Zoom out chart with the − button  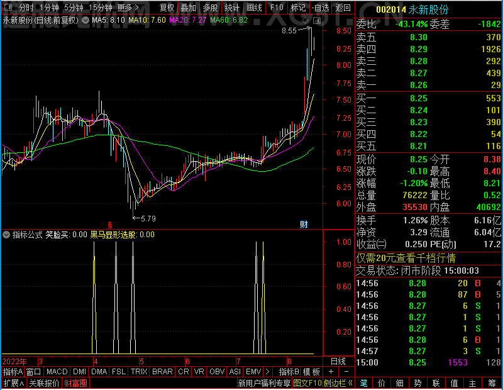[346, 372]
